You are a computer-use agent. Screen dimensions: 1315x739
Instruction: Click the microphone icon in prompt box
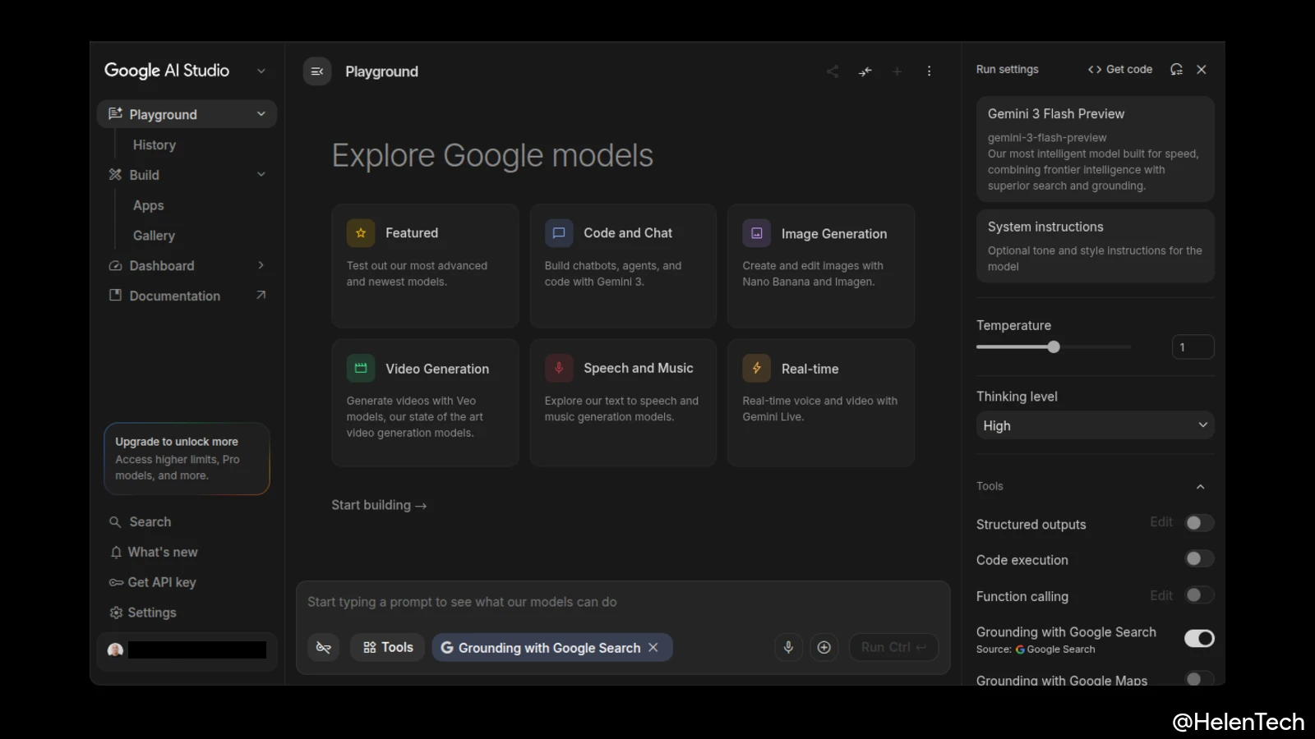point(788,647)
